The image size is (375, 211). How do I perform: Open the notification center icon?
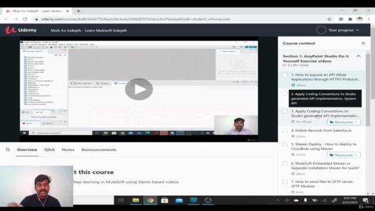pyautogui.click(x=366, y=200)
